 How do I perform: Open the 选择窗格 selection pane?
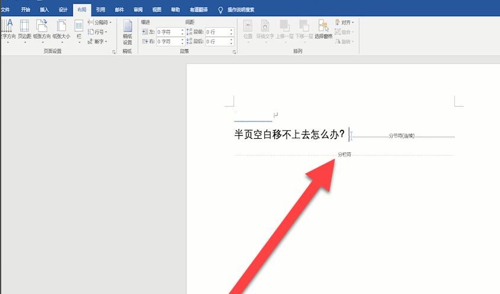(323, 30)
